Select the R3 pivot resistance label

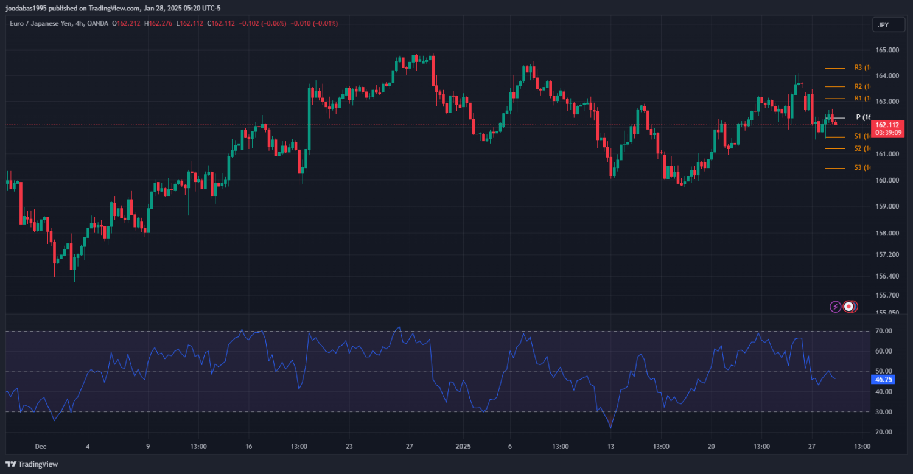click(862, 68)
